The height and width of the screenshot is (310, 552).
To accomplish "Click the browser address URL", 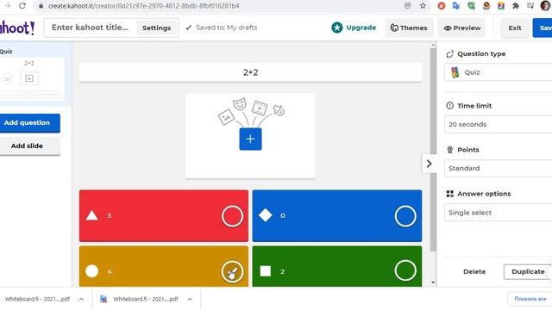I will 144,6.
